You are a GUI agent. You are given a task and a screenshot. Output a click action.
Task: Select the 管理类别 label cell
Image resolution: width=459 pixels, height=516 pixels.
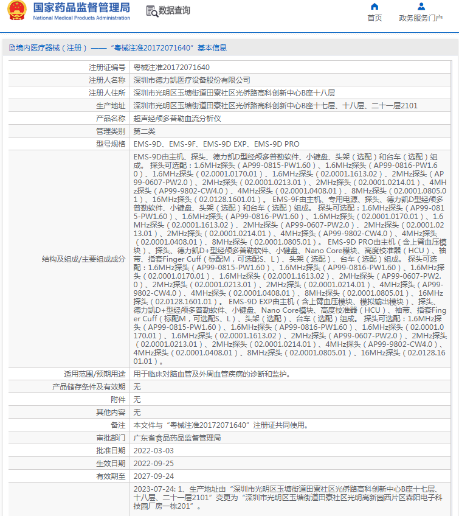coord(69,131)
